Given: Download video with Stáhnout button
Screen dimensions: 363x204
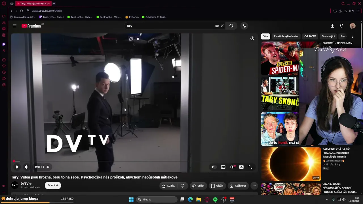Looking at the screenshot, I should (x=238, y=186).
